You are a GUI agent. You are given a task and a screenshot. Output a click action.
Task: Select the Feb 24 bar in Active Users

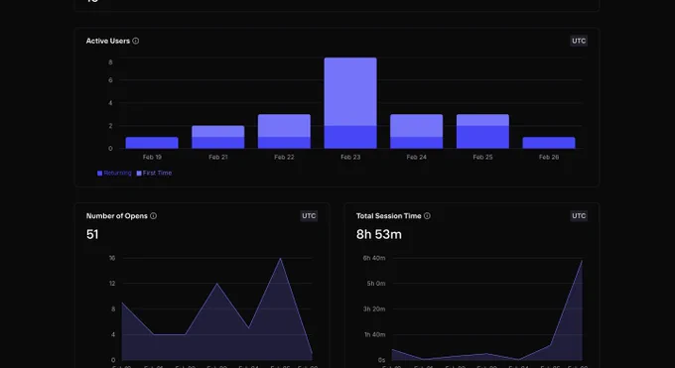tap(416, 131)
